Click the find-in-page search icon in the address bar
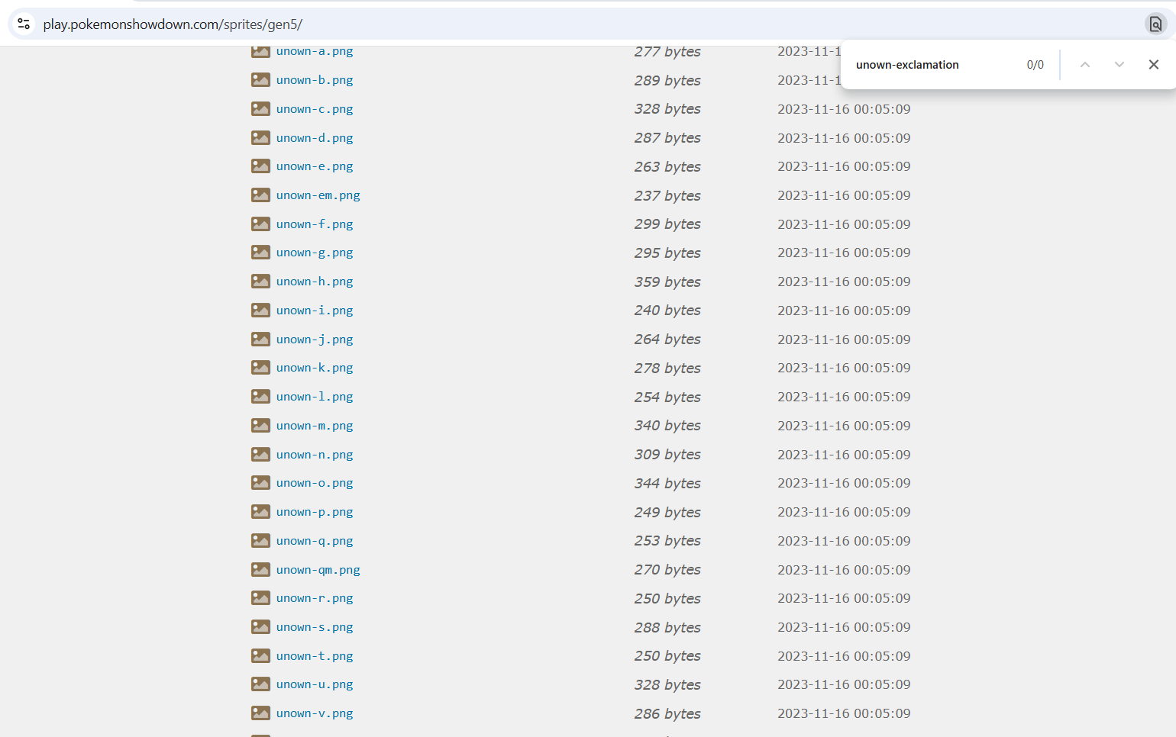The image size is (1176, 737). [1155, 24]
